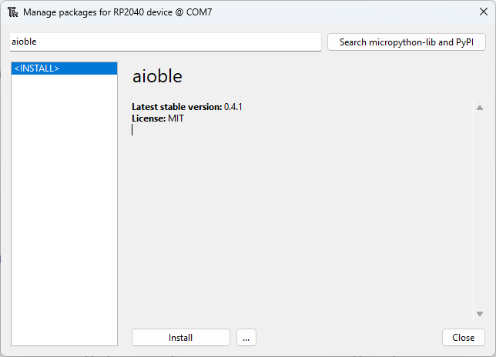Click the License label text
This screenshot has height=357, width=496.
[149, 118]
